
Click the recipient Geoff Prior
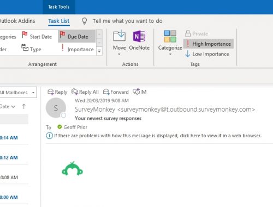click(75, 127)
